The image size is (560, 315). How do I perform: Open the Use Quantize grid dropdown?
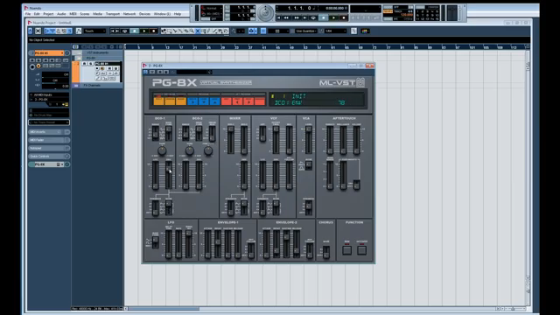306,31
